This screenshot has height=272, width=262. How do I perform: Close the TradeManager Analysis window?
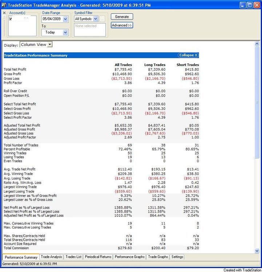257,5
